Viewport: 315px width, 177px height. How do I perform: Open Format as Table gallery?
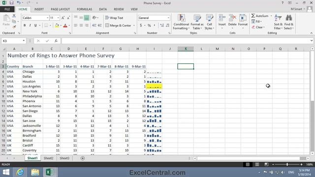tap(197, 22)
